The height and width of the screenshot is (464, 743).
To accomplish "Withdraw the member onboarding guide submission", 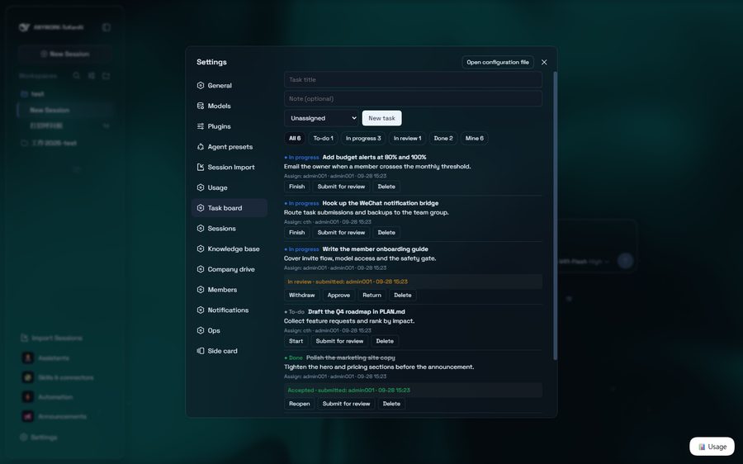I will tap(302, 295).
